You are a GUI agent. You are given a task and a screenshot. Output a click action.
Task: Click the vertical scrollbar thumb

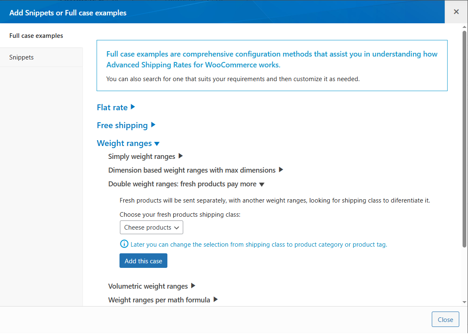465,137
